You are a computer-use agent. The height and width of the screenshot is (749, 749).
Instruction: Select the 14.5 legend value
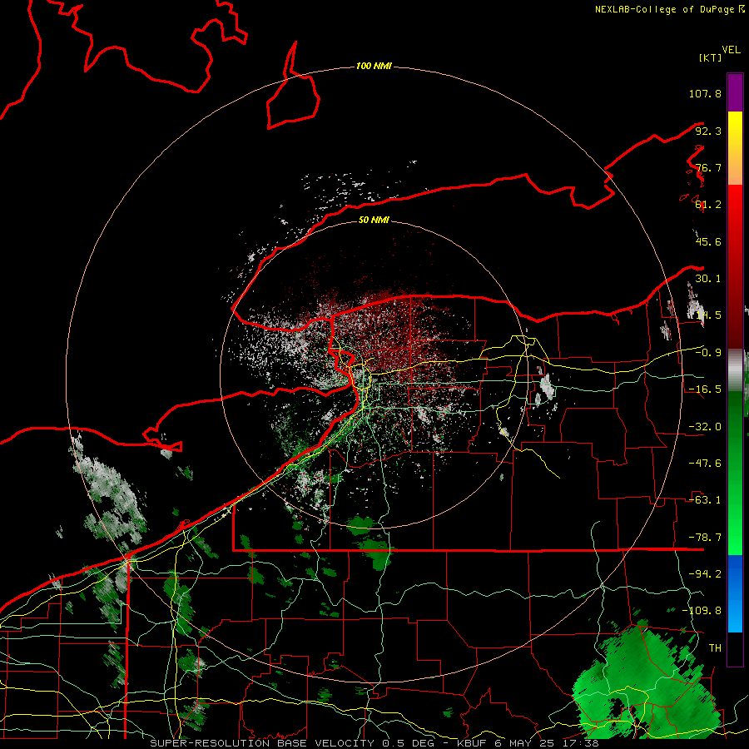tap(708, 315)
